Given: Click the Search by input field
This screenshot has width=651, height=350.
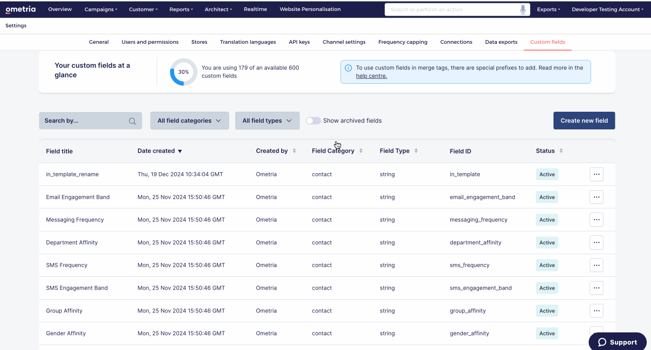Looking at the screenshot, I should (x=90, y=121).
